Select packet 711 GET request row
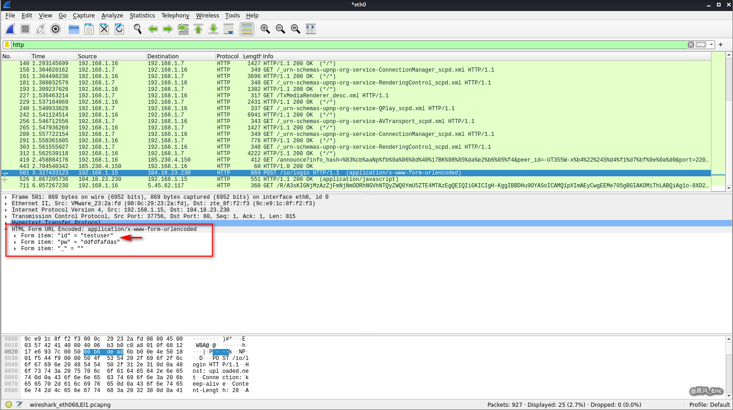 [356, 185]
